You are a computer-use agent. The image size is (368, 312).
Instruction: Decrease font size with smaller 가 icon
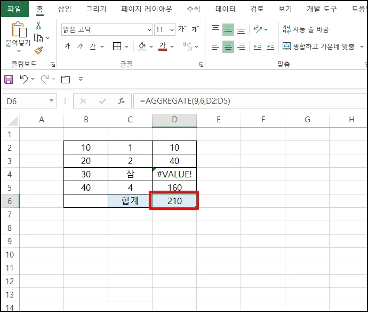point(195,29)
